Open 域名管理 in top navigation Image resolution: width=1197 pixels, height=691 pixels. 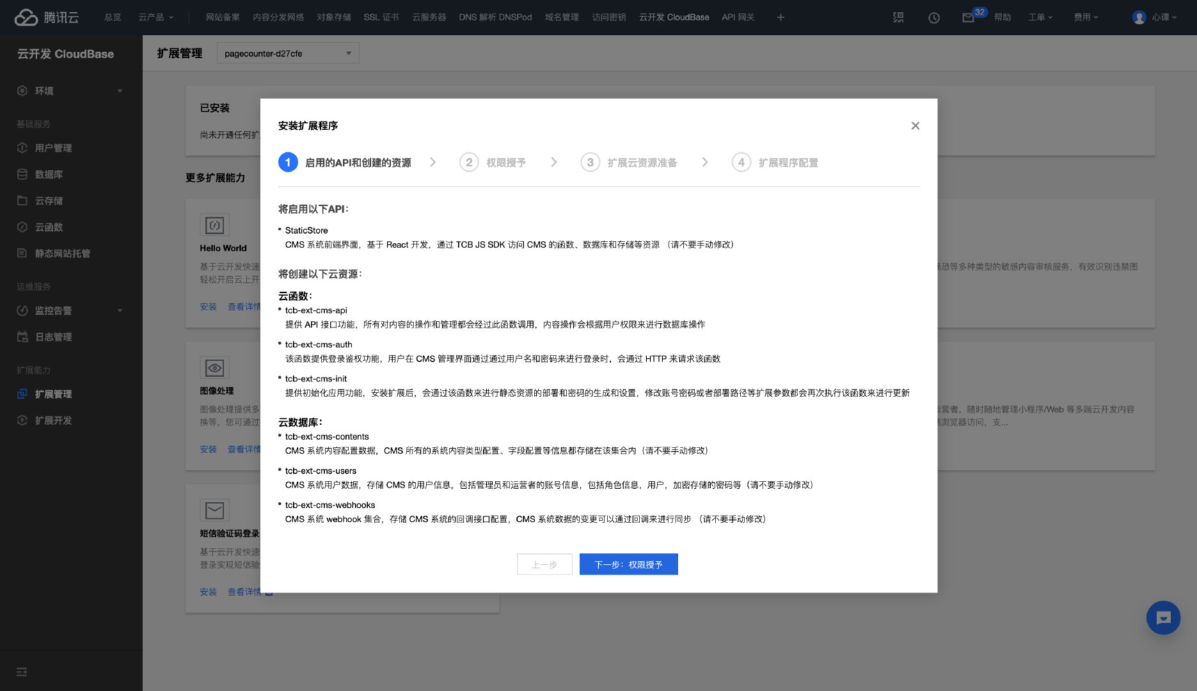562,17
